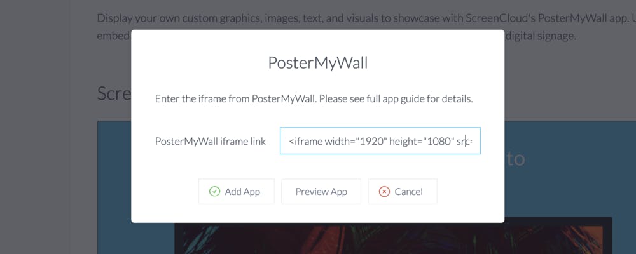Cancel the PosterMyWall dialog
Image resolution: width=636 pixels, height=254 pixels.
pyautogui.click(x=403, y=191)
